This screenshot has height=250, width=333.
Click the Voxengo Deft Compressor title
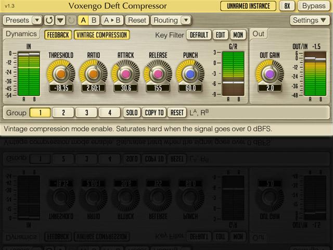118,6
